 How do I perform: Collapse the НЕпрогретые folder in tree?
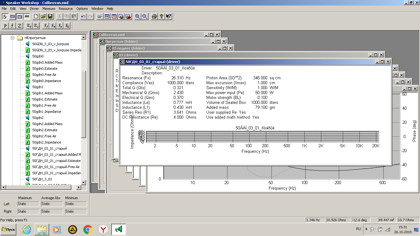tap(13, 38)
